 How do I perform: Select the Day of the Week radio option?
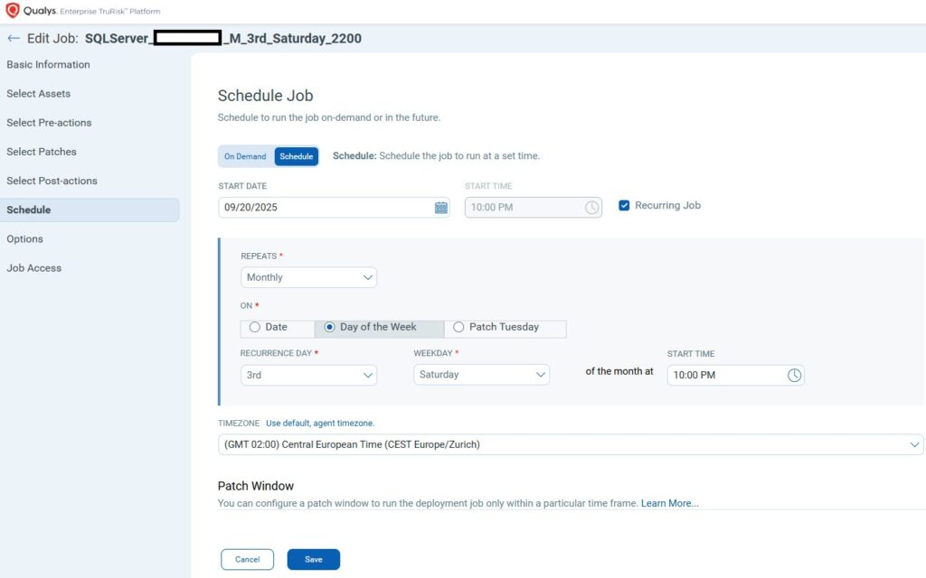click(x=330, y=327)
